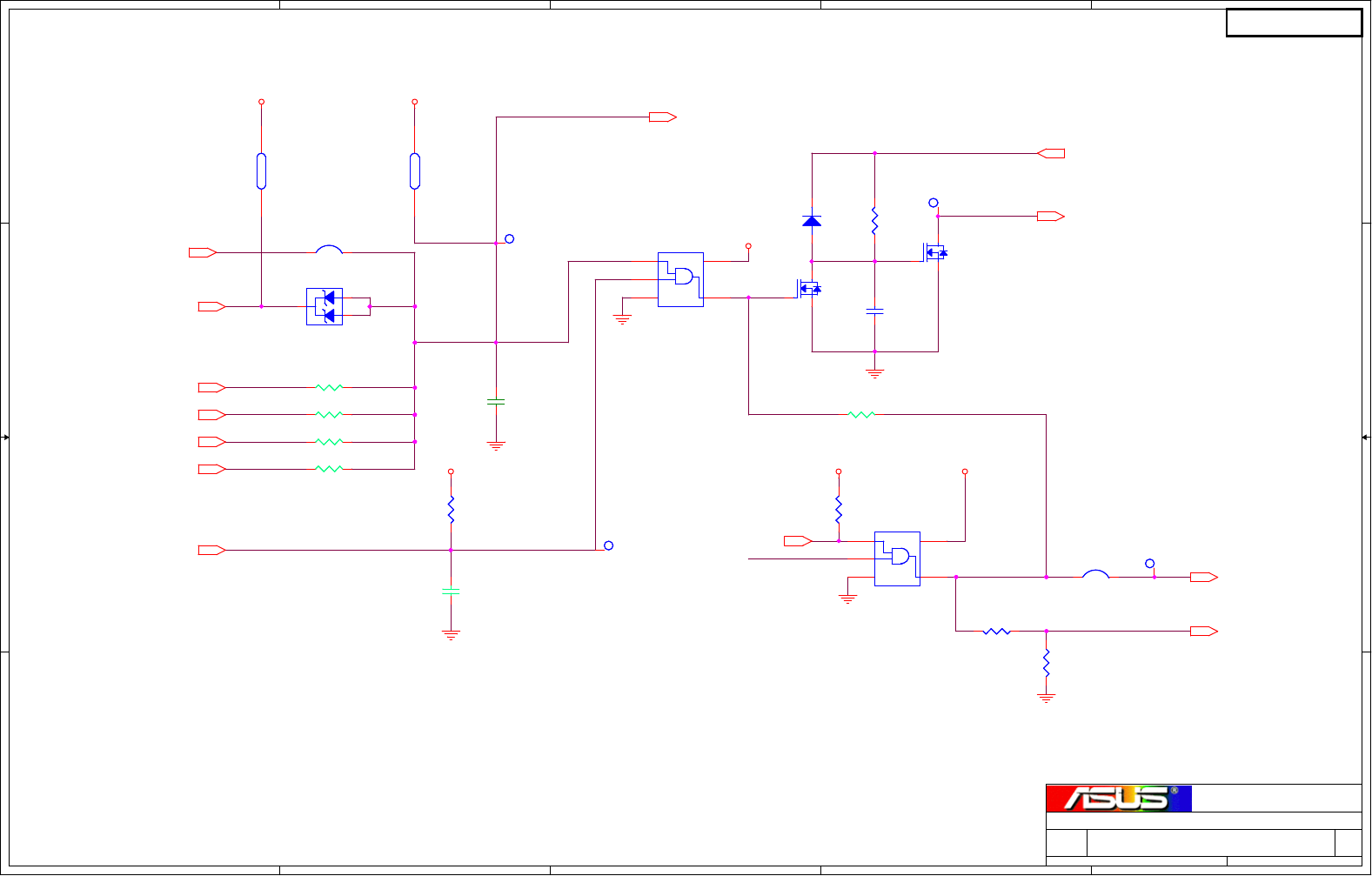Click the topmost output port flag
This screenshot has width=1372, height=876.
[x=663, y=117]
